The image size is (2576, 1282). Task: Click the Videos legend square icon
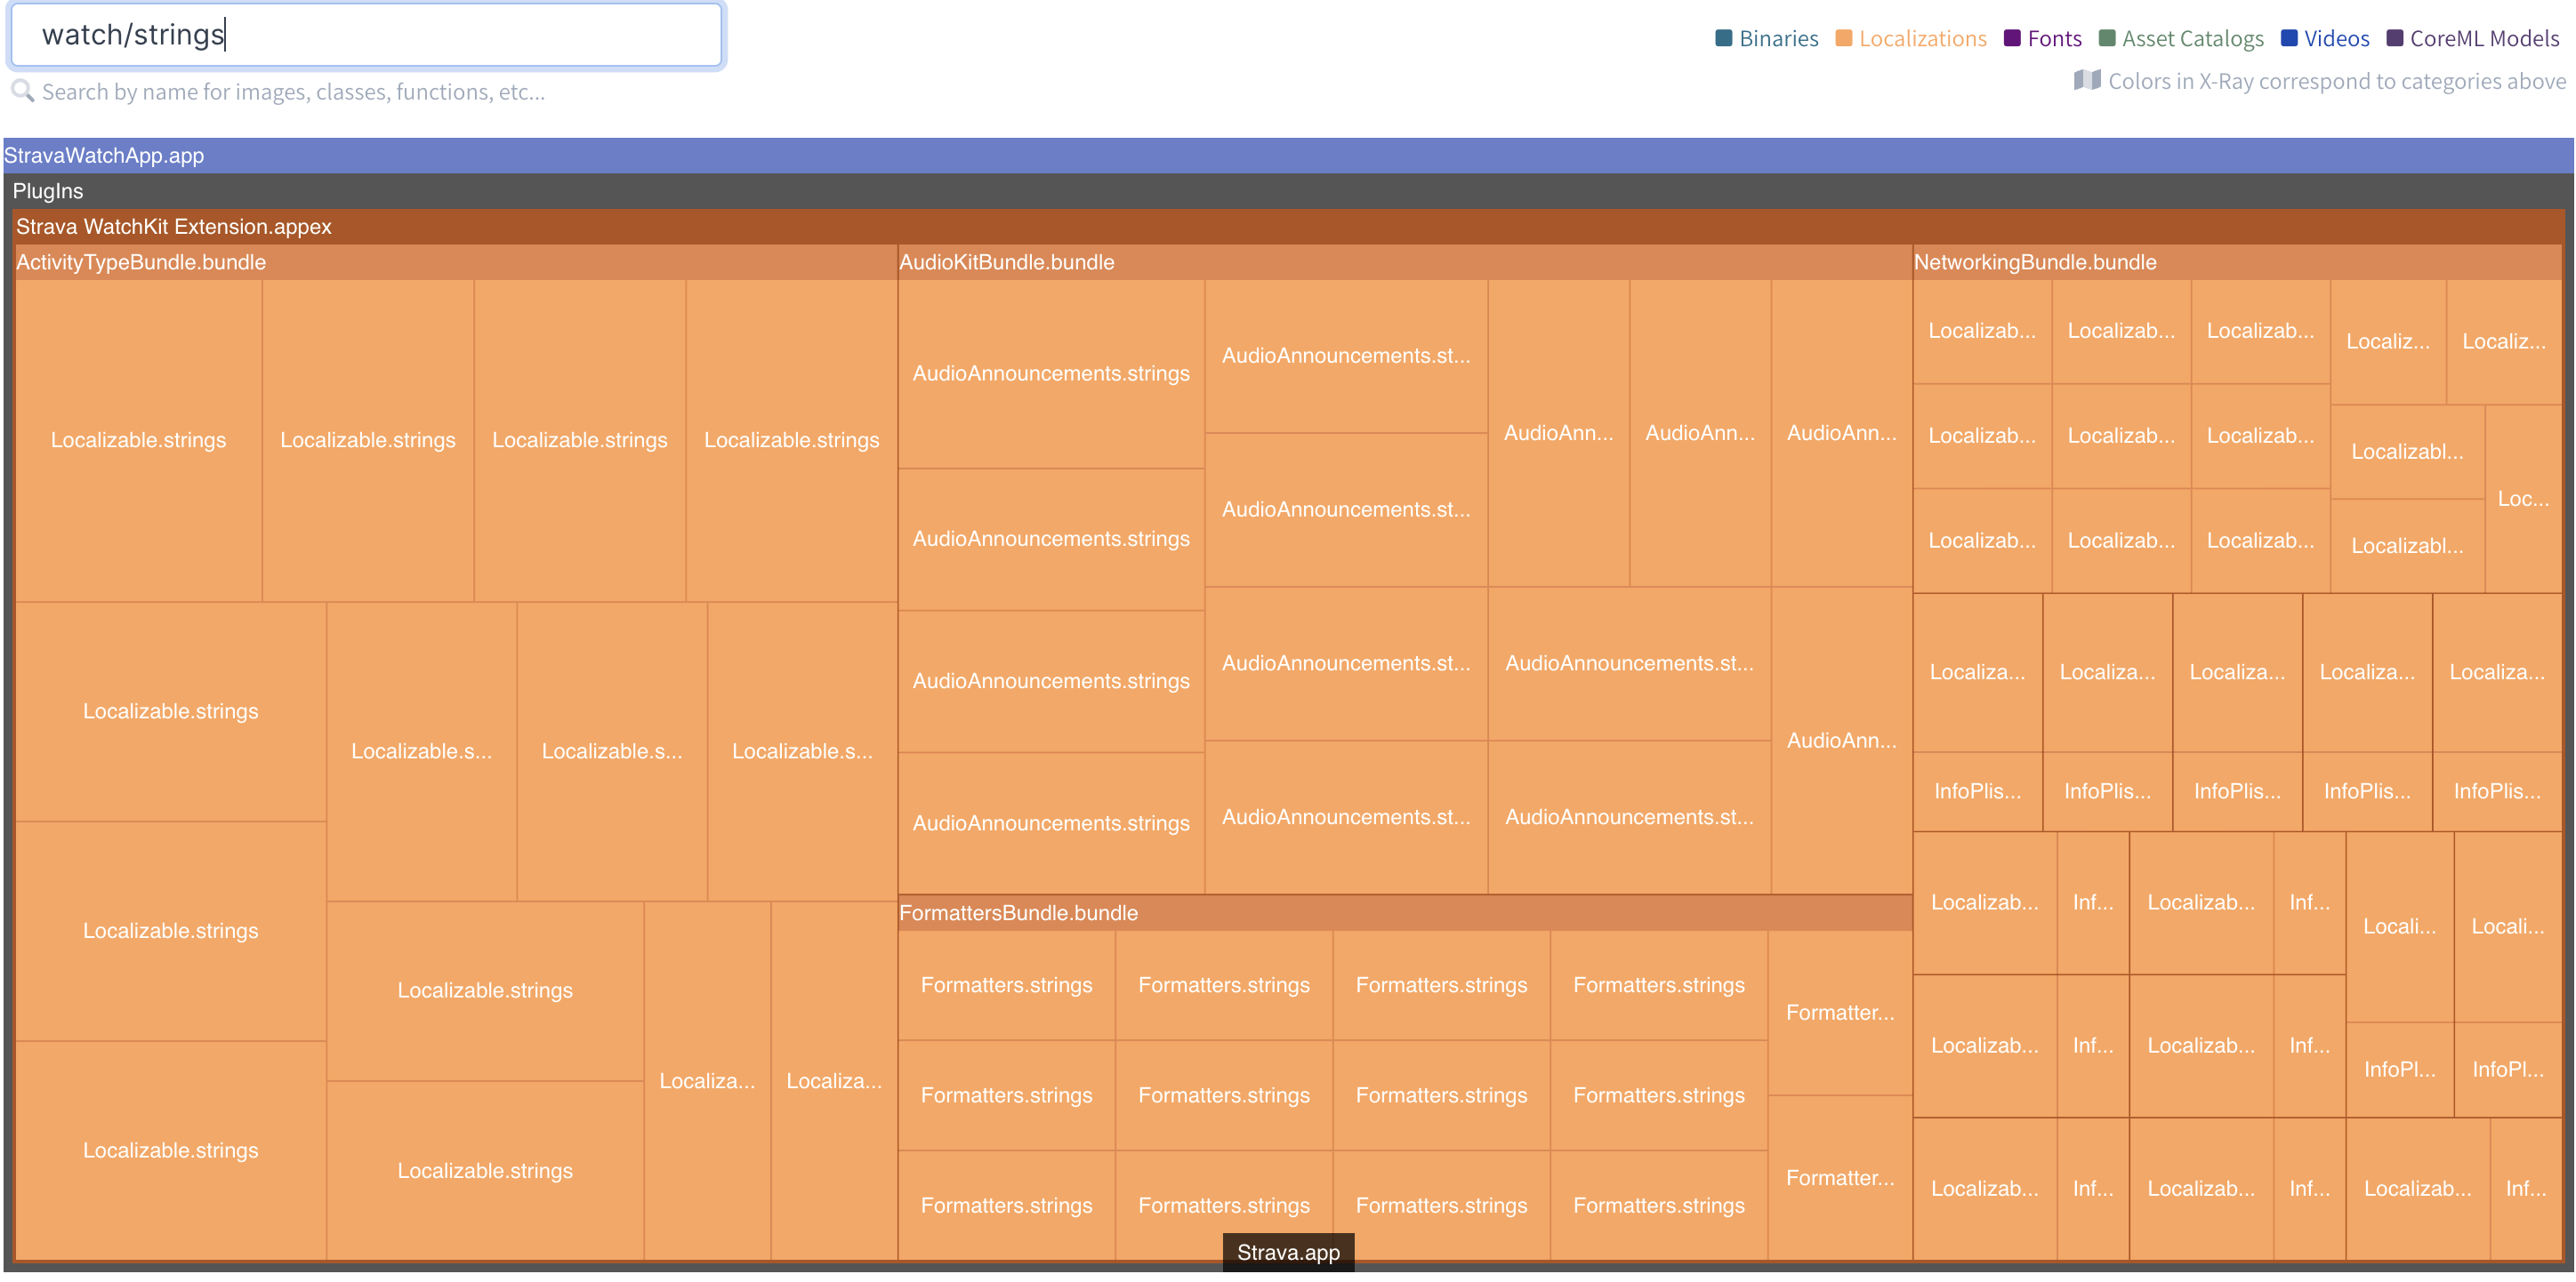click(x=2288, y=38)
